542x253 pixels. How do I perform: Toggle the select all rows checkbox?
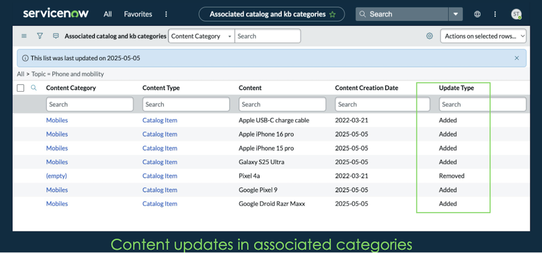point(20,88)
